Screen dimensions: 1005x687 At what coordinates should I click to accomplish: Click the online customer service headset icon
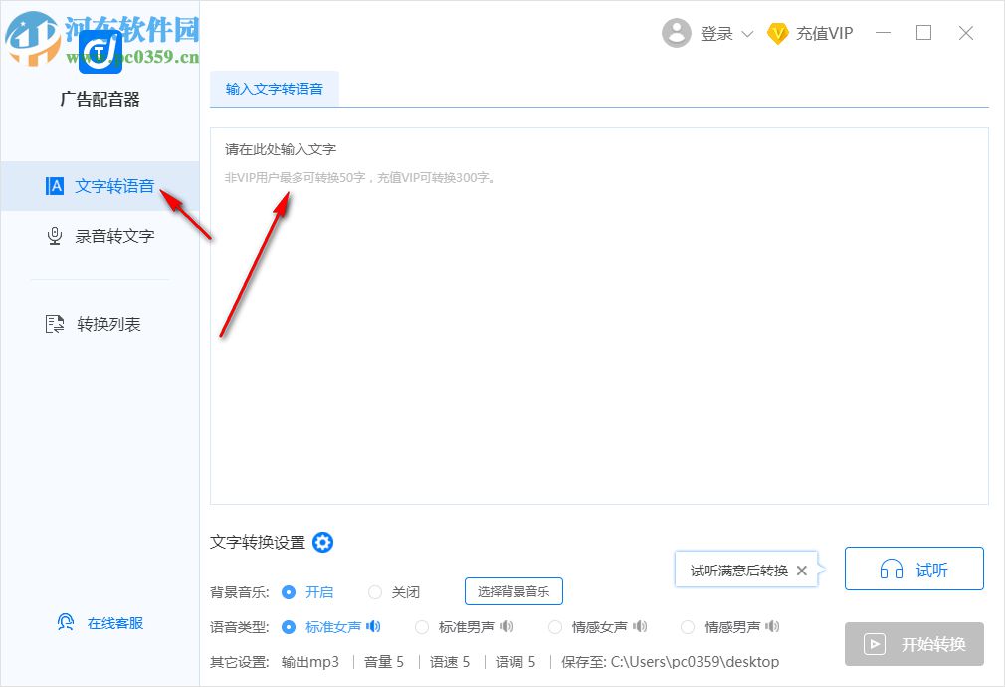(x=65, y=621)
